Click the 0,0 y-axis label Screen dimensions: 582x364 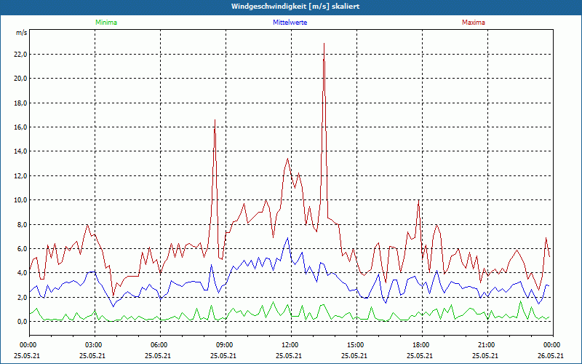pyautogui.click(x=21, y=322)
